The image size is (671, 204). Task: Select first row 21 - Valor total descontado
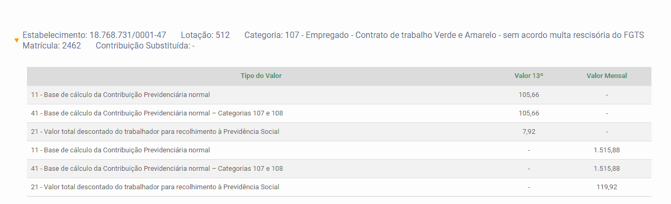pyautogui.click(x=339, y=132)
